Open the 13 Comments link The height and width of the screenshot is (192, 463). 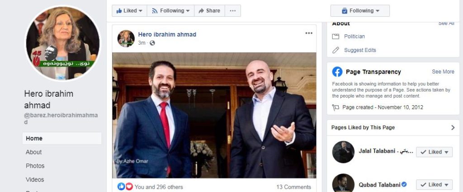(293, 187)
